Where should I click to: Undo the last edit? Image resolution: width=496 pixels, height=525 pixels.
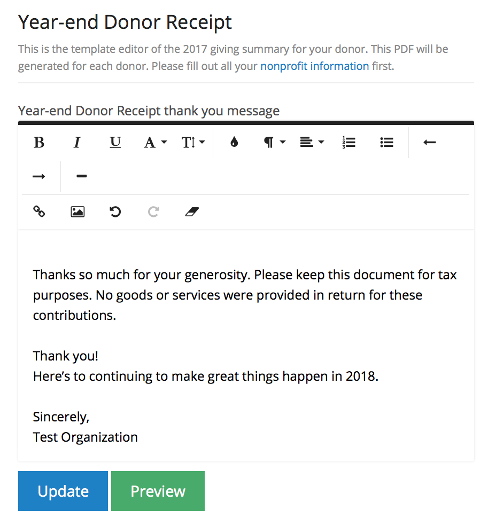pyautogui.click(x=115, y=212)
